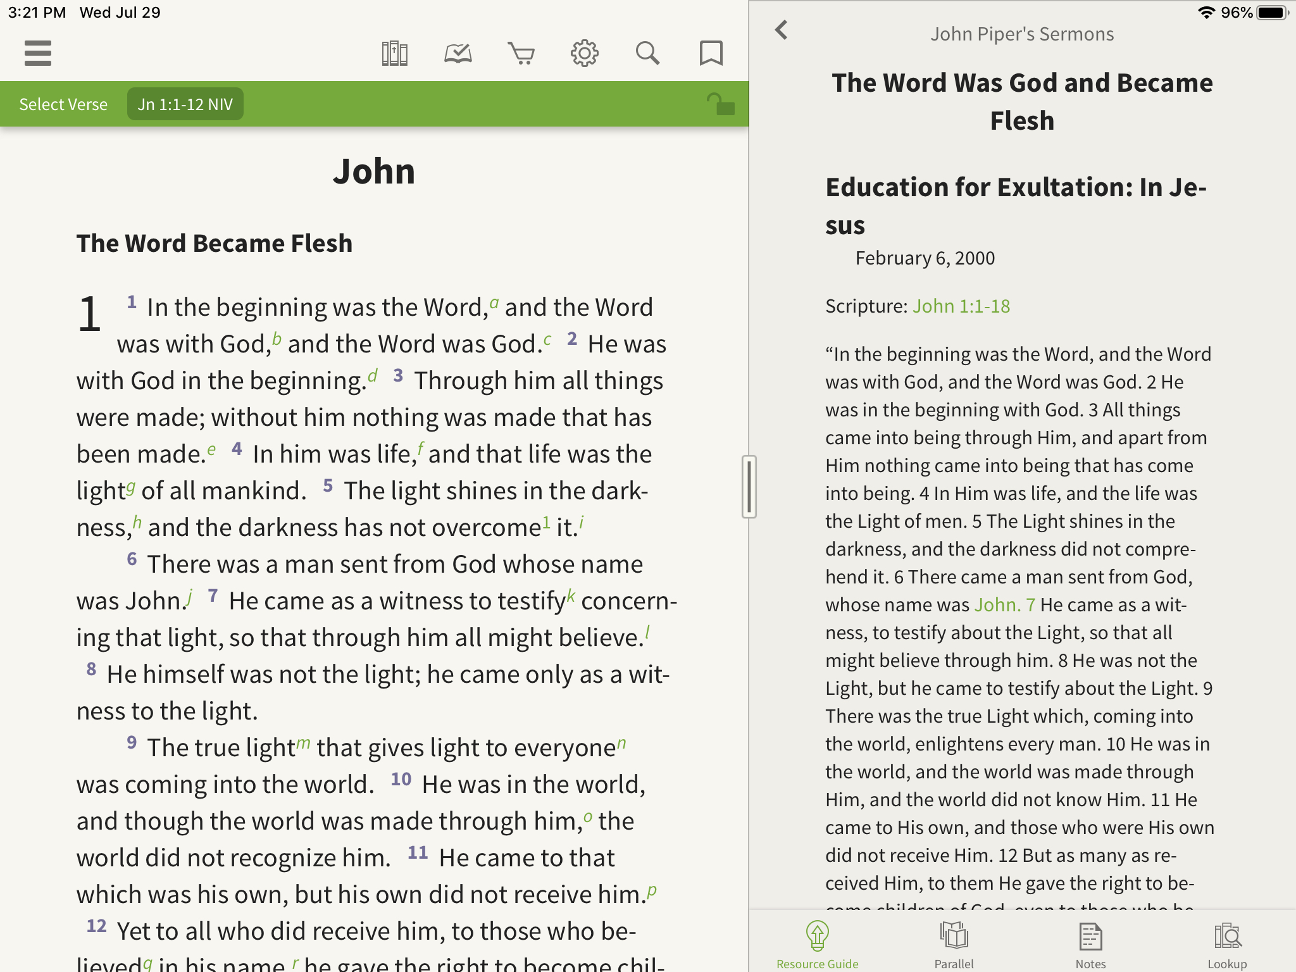1296x972 pixels.
Task: Select verse number 11
Action: [418, 852]
